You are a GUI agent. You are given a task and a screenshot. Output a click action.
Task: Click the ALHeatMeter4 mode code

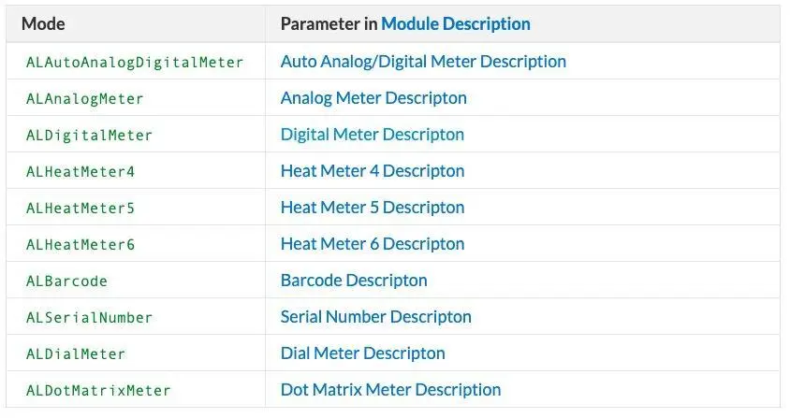click(80, 172)
